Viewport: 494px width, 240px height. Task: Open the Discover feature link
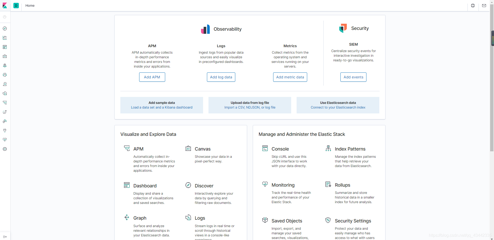coord(204,186)
